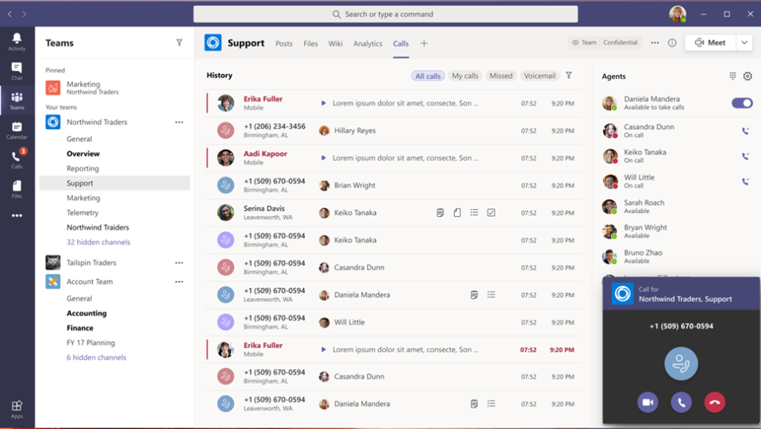
Task: Open the Finance channel
Action: coord(80,328)
